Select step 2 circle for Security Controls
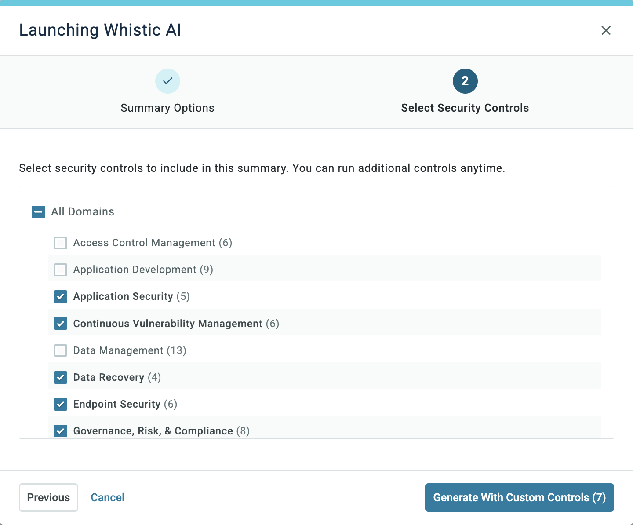The width and height of the screenshot is (633, 525). (465, 81)
